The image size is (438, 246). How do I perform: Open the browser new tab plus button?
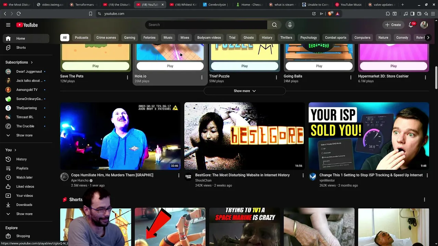tap(402, 4)
